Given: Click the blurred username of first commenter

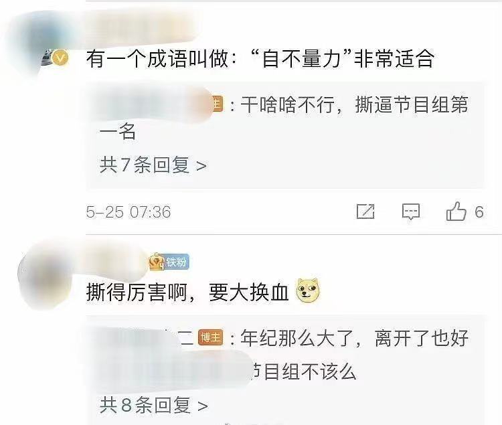Looking at the screenshot, I should pos(141,30).
